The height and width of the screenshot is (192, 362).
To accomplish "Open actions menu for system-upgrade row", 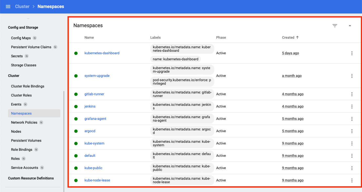I will (x=352, y=76).
